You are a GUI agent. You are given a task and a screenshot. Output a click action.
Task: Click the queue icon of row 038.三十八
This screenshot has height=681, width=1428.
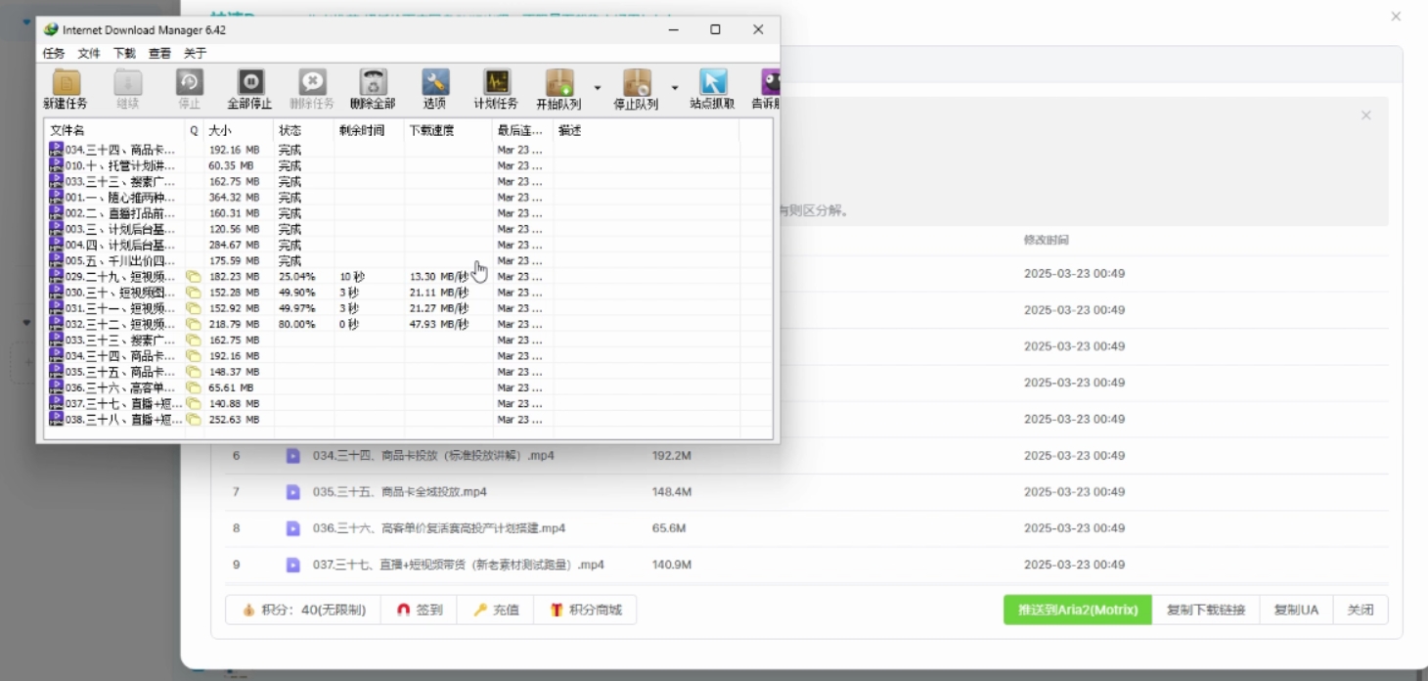(x=194, y=419)
